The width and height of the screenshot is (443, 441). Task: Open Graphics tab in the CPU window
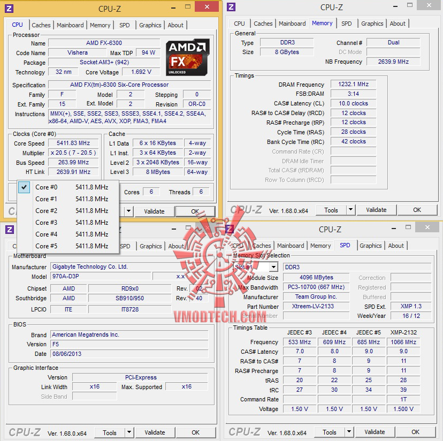150,25
